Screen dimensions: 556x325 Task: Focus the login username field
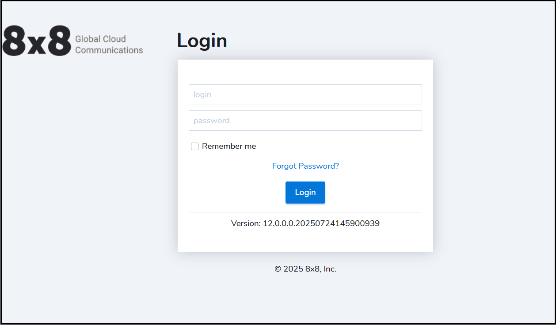(305, 94)
